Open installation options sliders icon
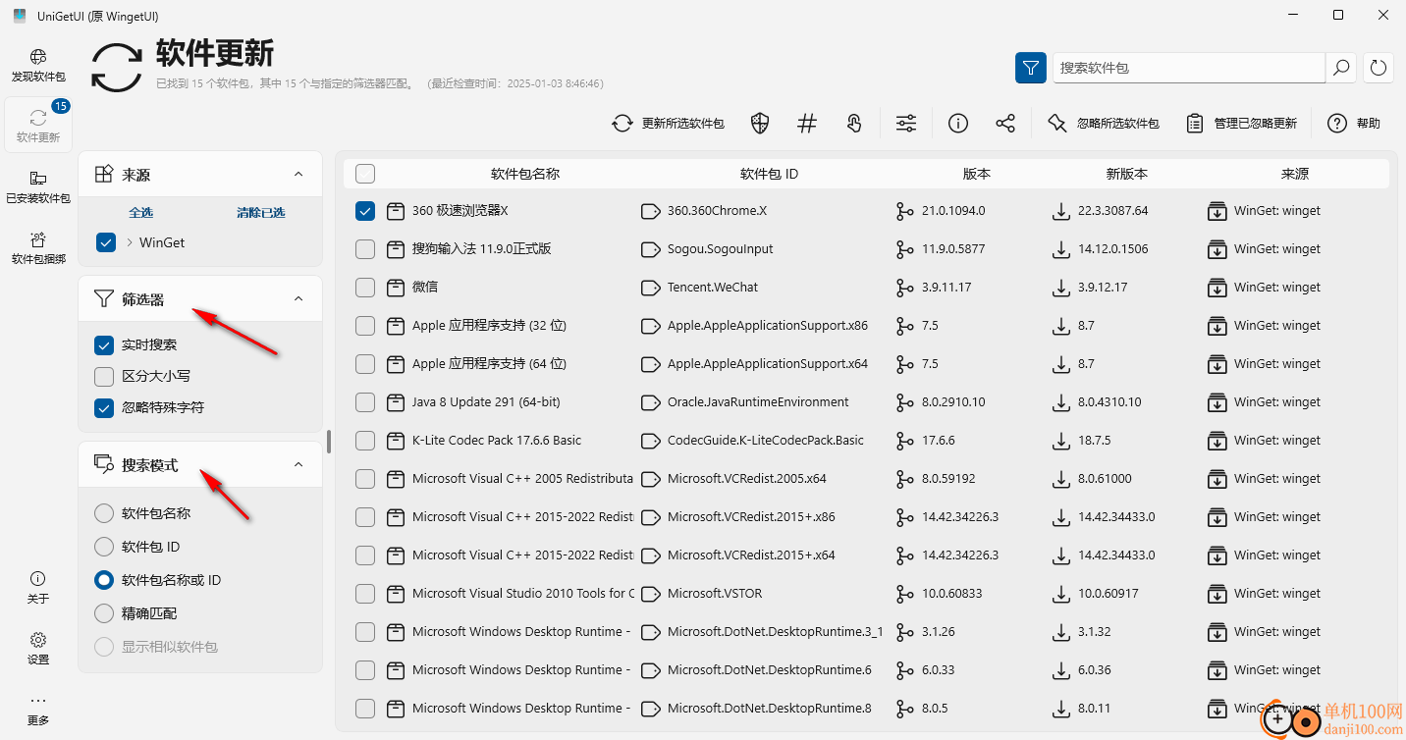1406x740 pixels. tap(906, 123)
